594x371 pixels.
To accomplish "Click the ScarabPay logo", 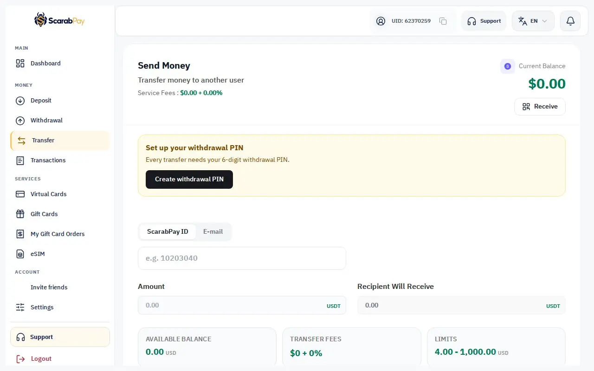I will coord(59,20).
